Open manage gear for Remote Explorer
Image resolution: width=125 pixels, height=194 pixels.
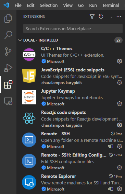[x=120, y=189]
